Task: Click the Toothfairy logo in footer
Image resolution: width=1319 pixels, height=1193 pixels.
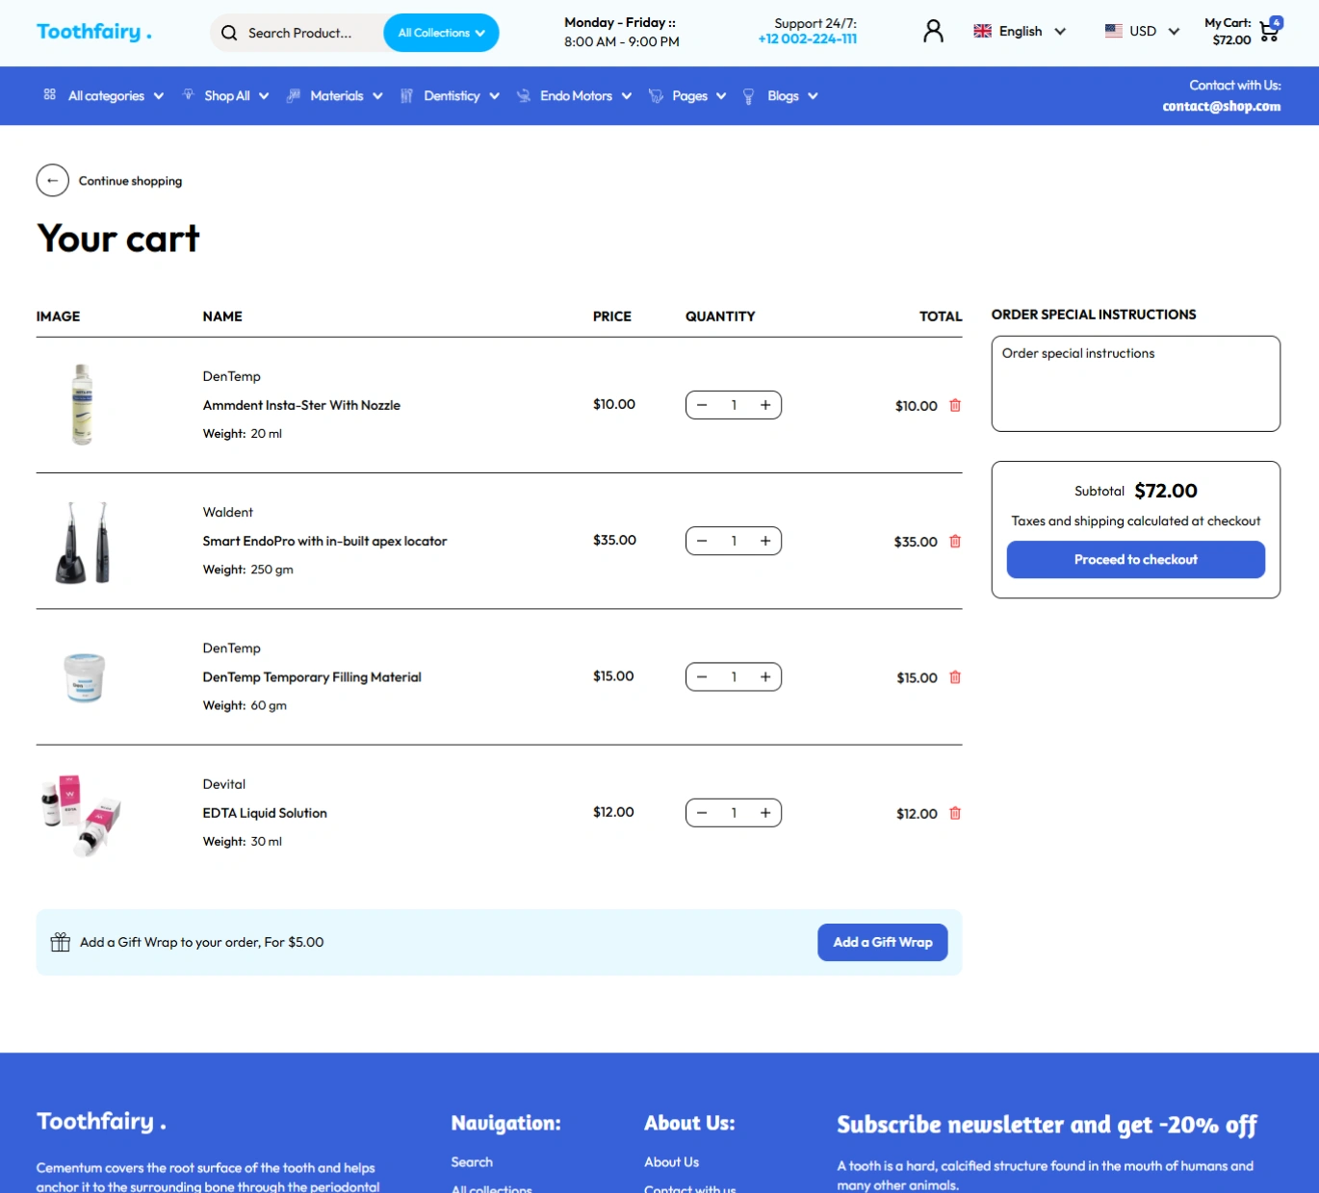Action: [101, 1122]
